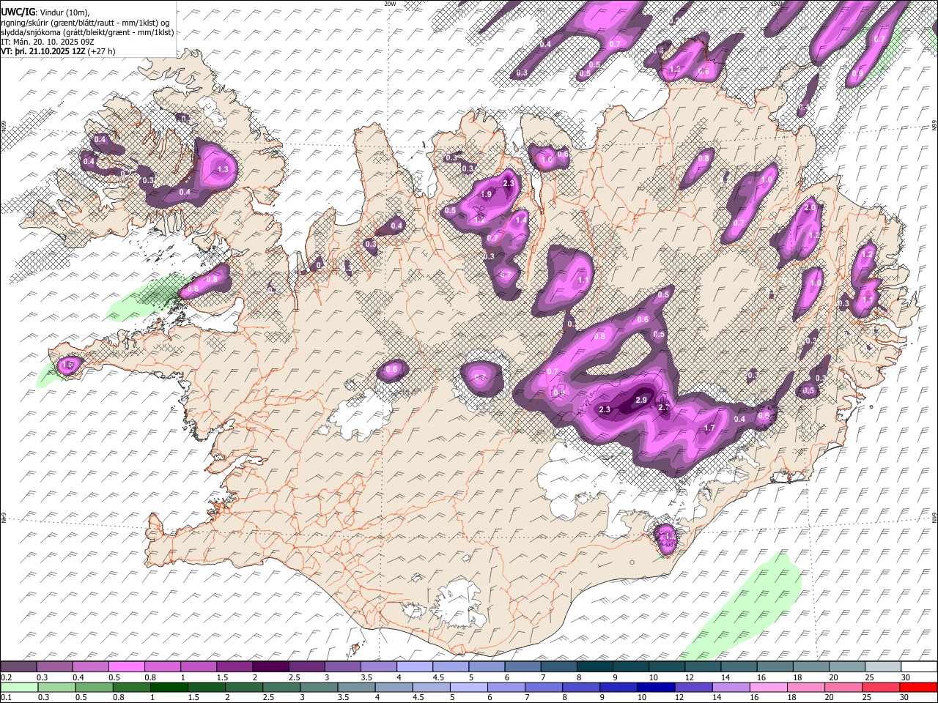Click the 1.3 value in the Westfjords
938x703 pixels.
pyautogui.click(x=224, y=169)
